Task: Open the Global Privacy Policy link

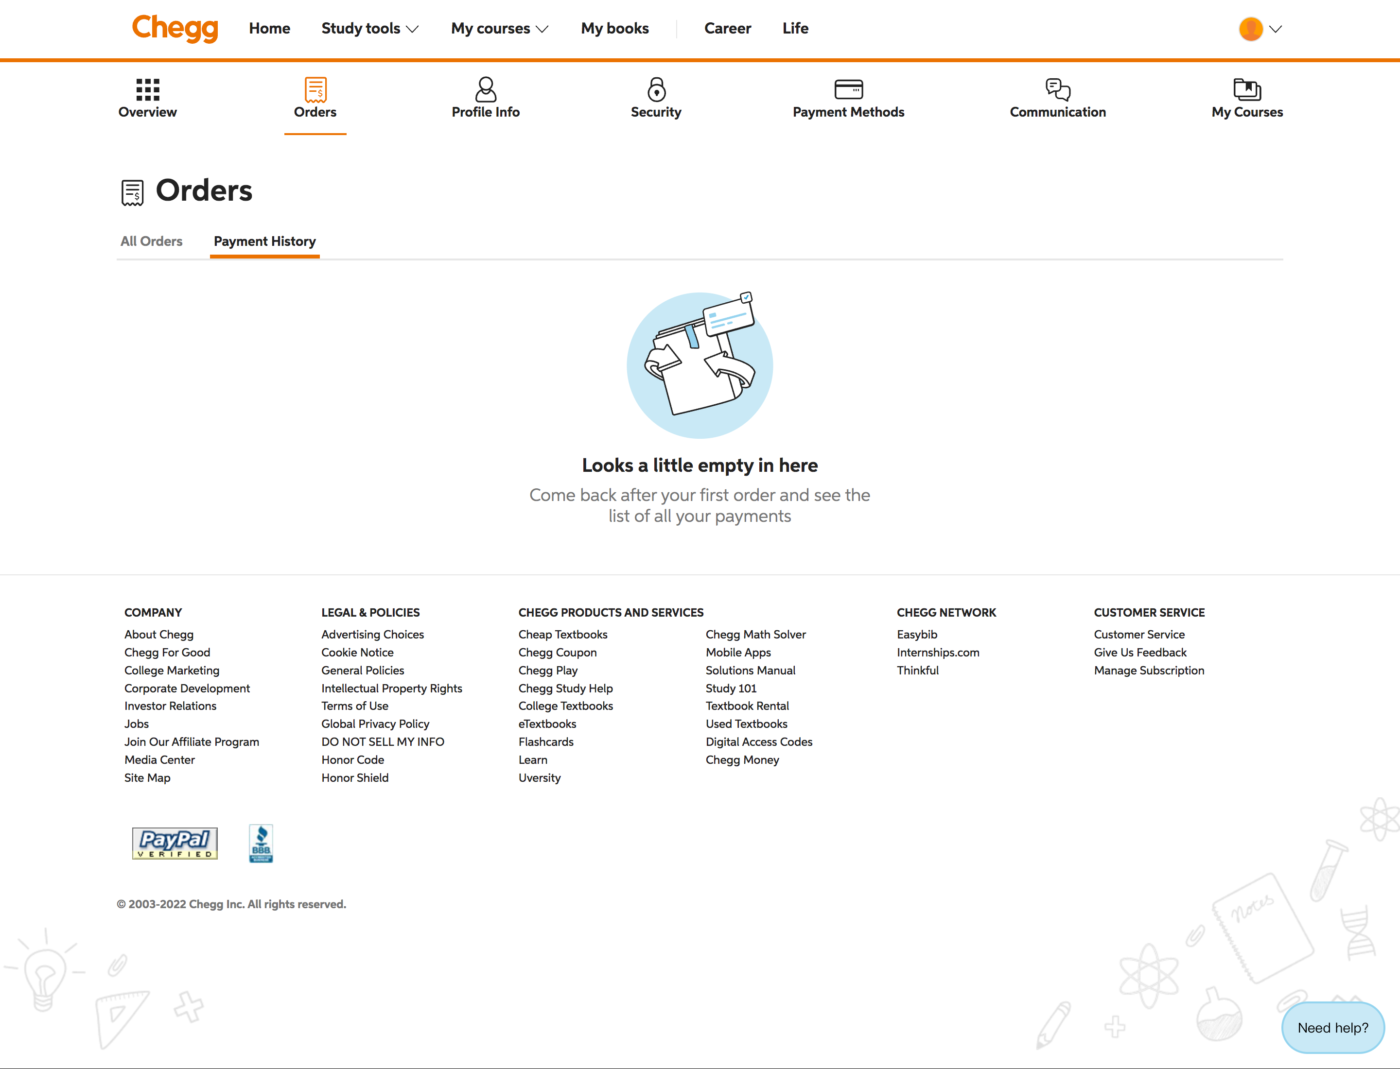Action: [376, 724]
